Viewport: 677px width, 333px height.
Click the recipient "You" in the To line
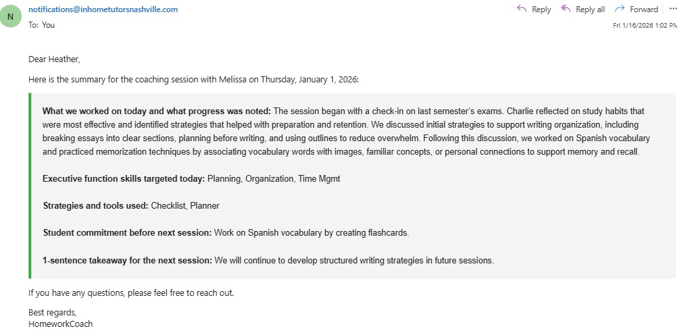48,25
